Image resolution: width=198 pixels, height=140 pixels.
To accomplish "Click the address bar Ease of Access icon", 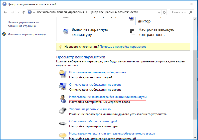I will [x=30, y=12].
